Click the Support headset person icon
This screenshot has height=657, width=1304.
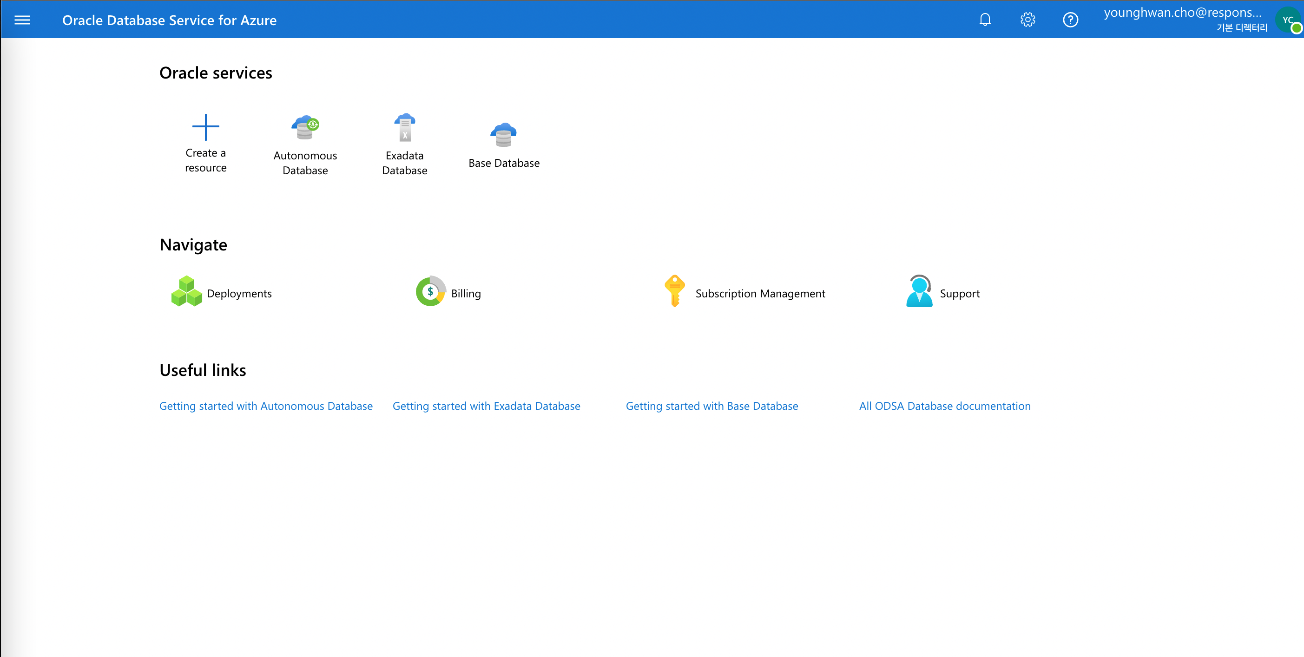coord(919,291)
